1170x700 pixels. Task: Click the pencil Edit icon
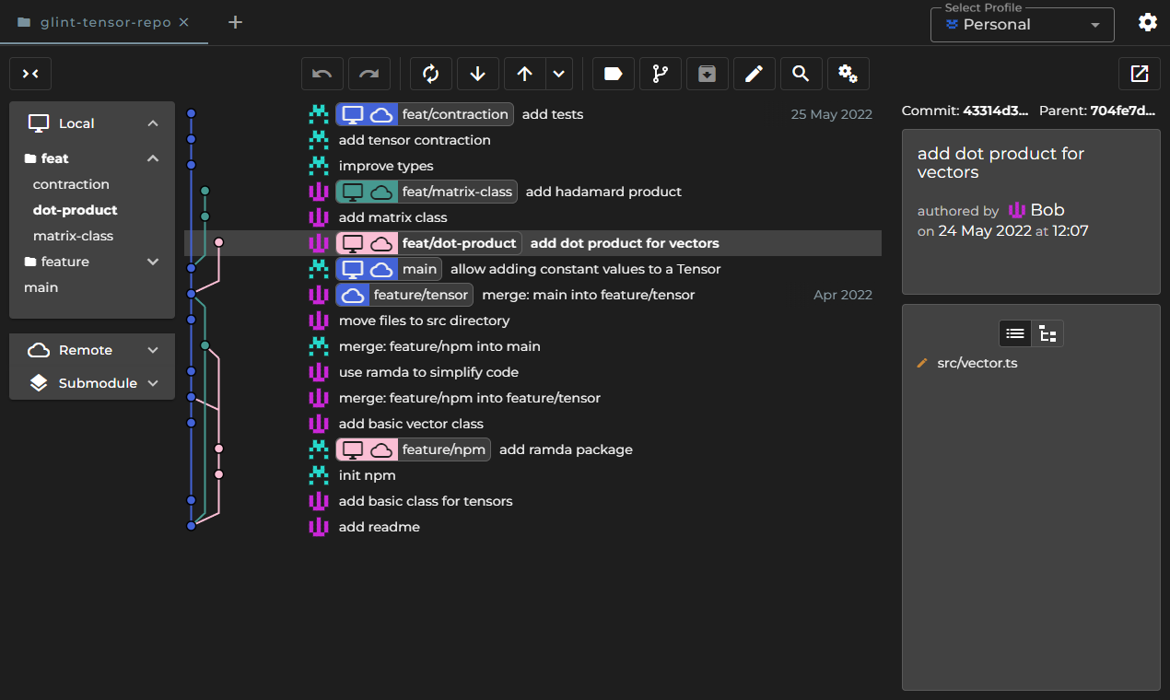coord(754,74)
